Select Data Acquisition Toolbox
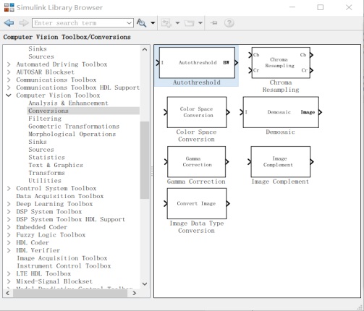The image size is (364, 311). (60, 196)
